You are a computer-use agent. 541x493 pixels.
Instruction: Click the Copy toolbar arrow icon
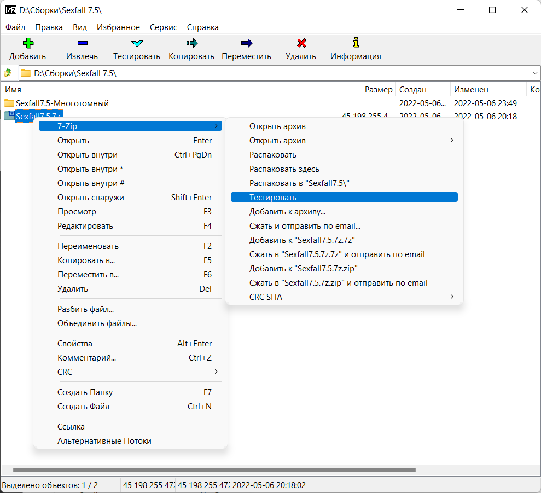191,43
